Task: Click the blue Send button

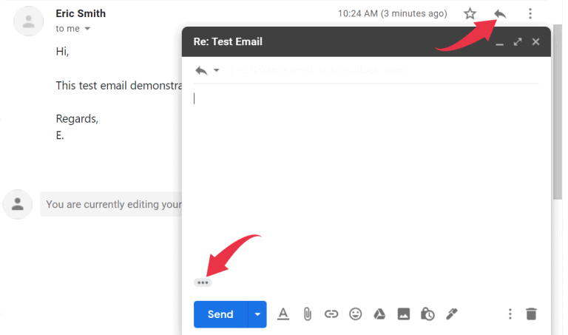Action: tap(220, 314)
